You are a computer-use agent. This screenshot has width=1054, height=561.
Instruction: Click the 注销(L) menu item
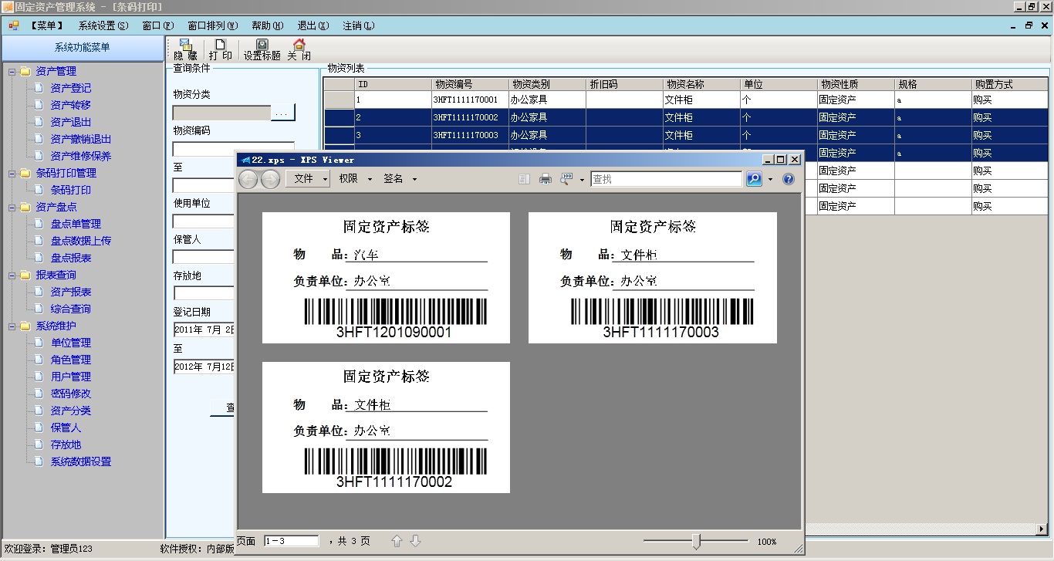pos(358,25)
